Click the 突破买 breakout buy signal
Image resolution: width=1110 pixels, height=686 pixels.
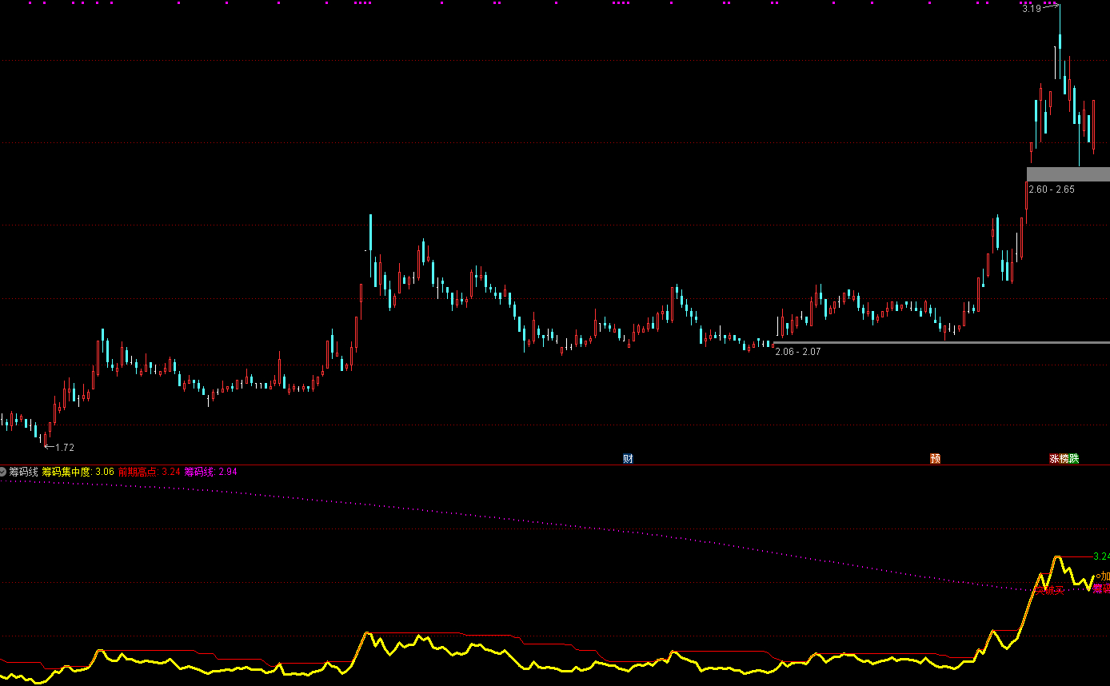[1051, 591]
